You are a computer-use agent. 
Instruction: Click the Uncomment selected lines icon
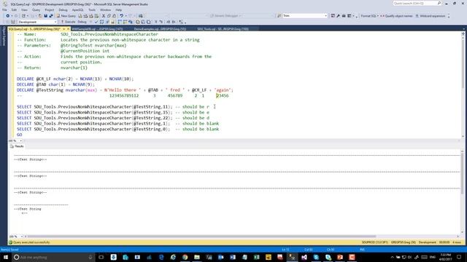[161, 22]
